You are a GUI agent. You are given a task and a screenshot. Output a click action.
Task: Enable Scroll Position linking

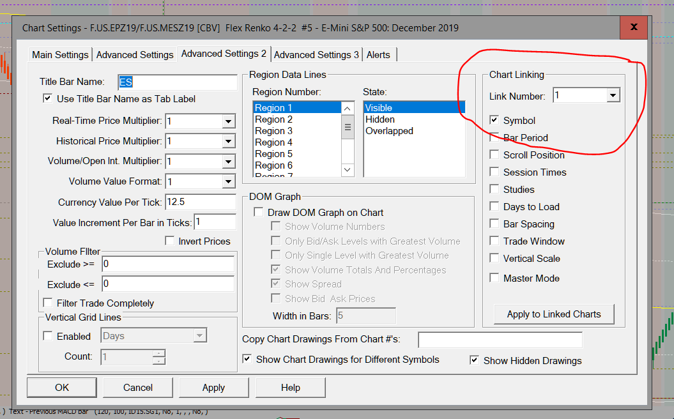click(x=494, y=155)
